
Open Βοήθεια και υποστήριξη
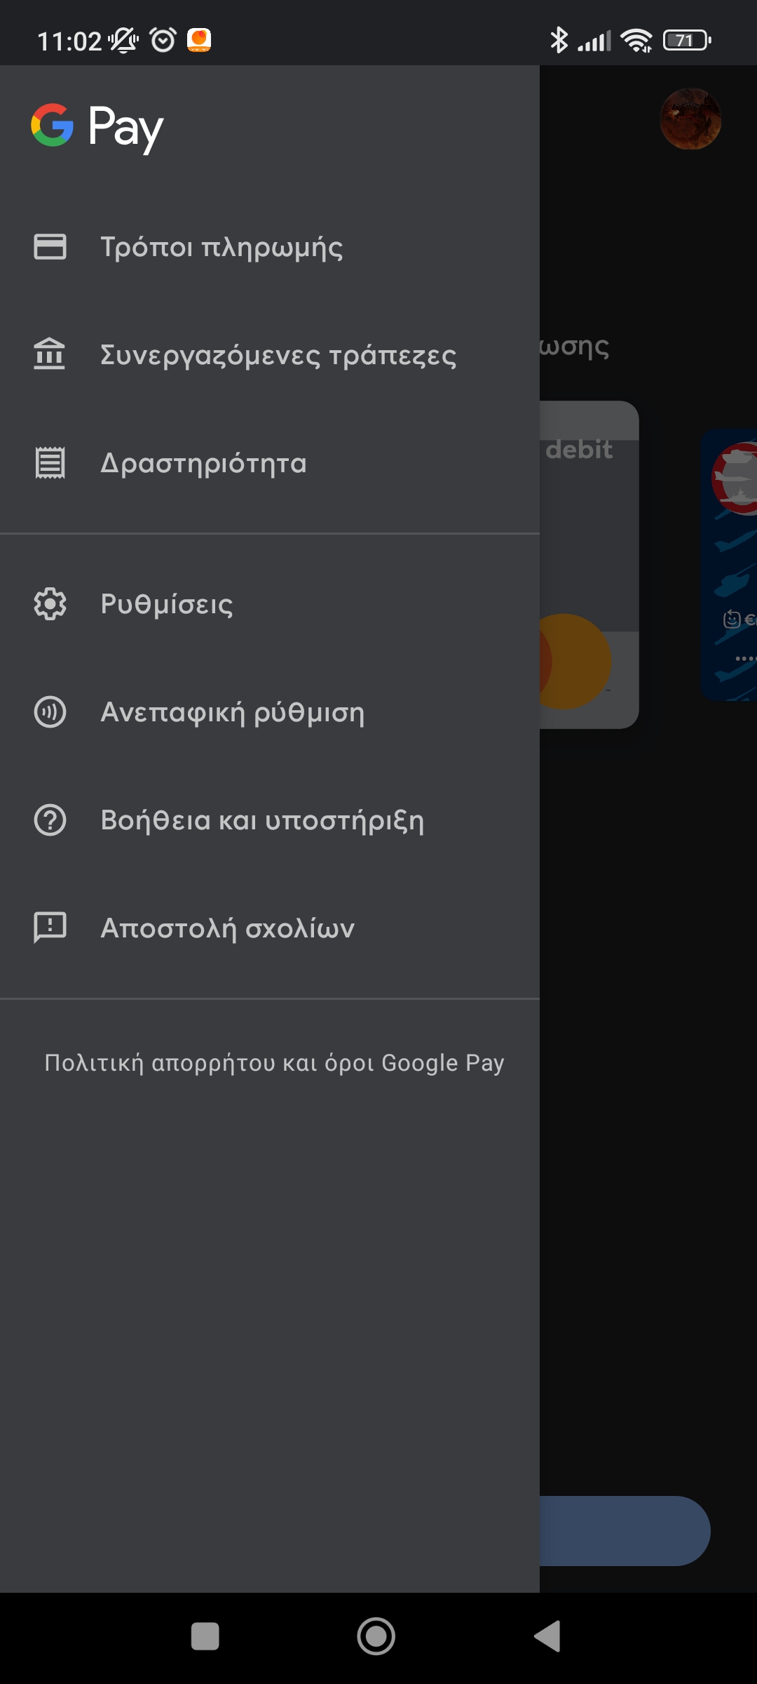pyautogui.click(x=262, y=820)
